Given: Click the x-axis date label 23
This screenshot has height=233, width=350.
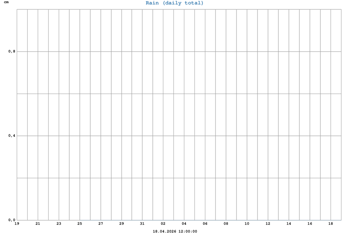Looking at the screenshot, I should (x=59, y=224).
